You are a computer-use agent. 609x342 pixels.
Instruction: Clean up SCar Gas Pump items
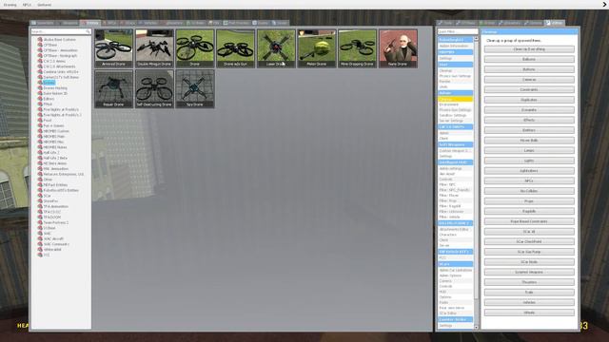pyautogui.click(x=529, y=252)
